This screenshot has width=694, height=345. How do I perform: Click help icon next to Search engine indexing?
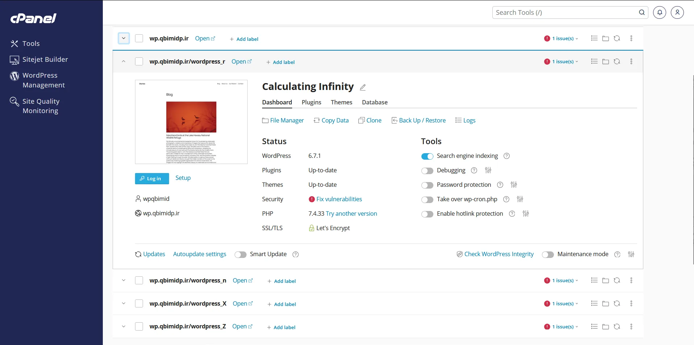coord(506,156)
